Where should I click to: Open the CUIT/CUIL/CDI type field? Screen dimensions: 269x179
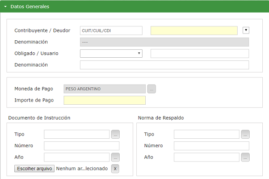click(111, 30)
